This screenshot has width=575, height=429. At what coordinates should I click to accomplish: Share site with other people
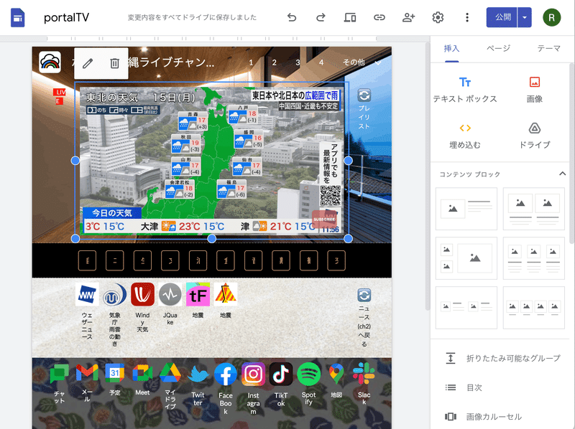pyautogui.click(x=408, y=17)
